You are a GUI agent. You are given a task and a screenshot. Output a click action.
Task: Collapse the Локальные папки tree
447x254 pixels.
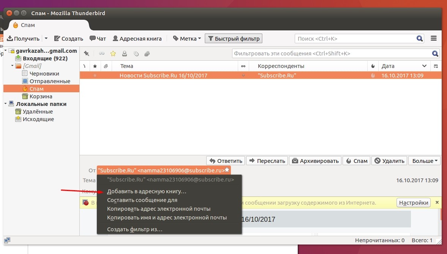(5, 104)
